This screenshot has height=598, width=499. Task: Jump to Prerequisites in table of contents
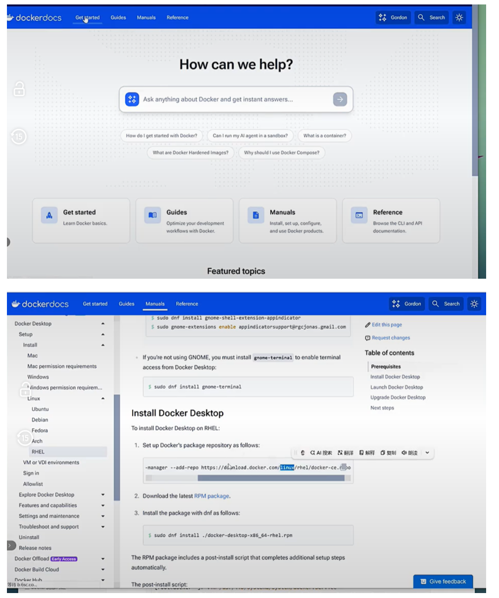point(386,367)
